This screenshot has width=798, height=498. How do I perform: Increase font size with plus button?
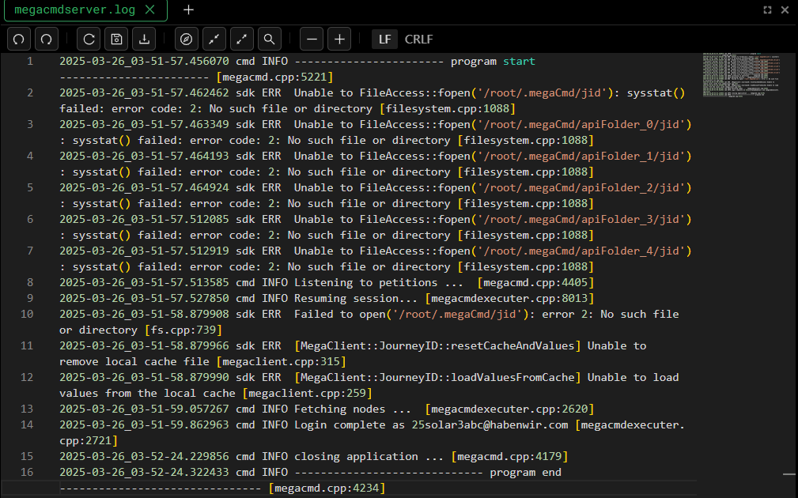339,39
